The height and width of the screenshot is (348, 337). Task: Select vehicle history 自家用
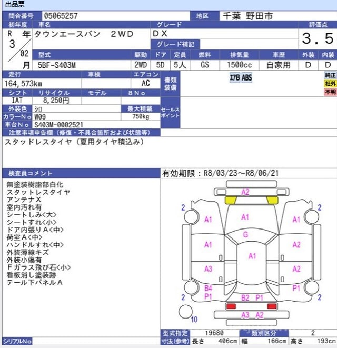point(279,65)
